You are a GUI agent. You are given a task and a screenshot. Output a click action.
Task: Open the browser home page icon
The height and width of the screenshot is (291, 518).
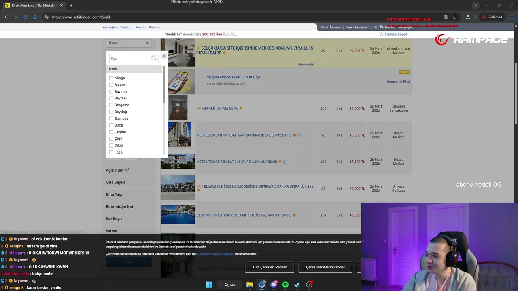click(x=35, y=17)
